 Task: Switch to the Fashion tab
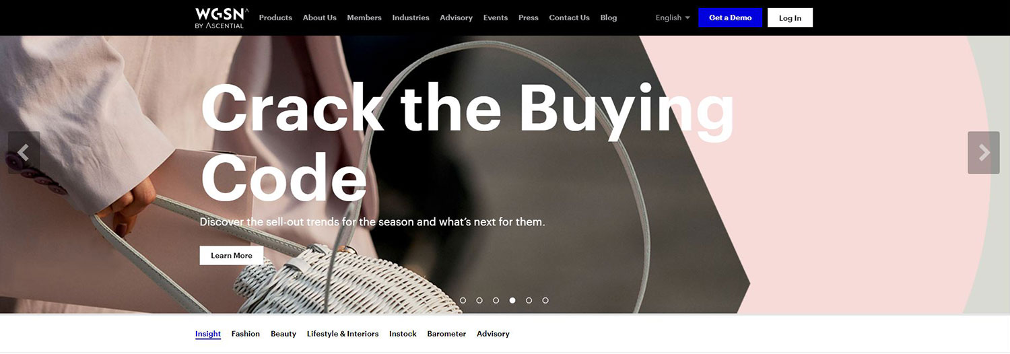(246, 334)
